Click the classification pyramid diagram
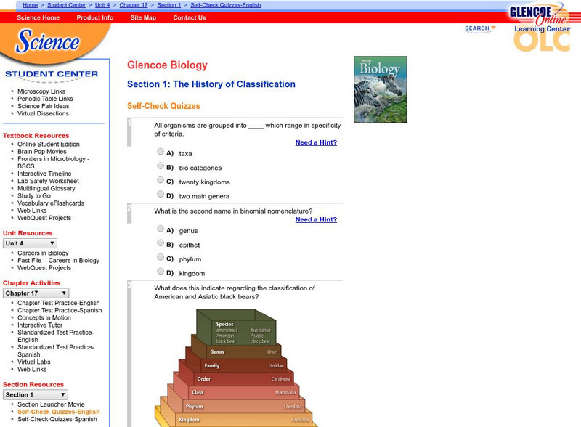Screen dimensions: 581x427 tap(236, 367)
